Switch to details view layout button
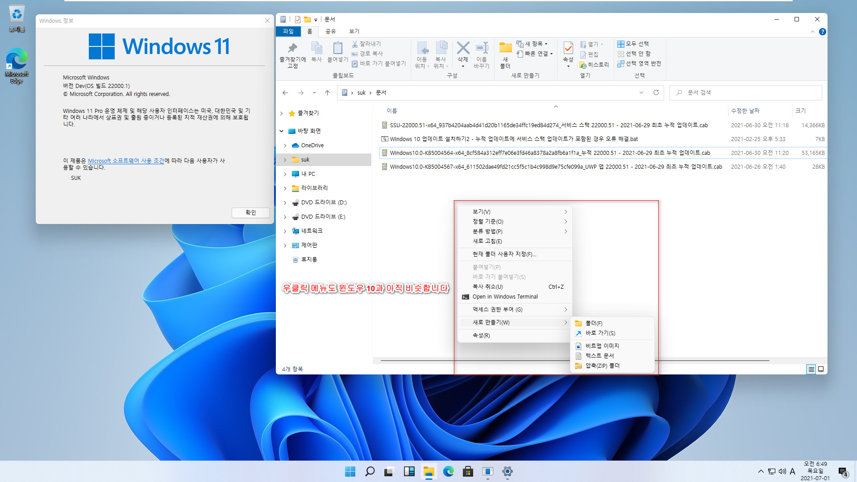The height and width of the screenshot is (482, 857). tap(811, 369)
